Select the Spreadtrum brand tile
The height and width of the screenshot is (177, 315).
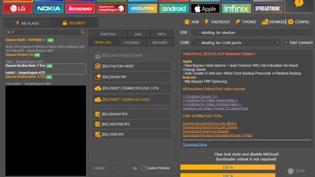pos(268,8)
